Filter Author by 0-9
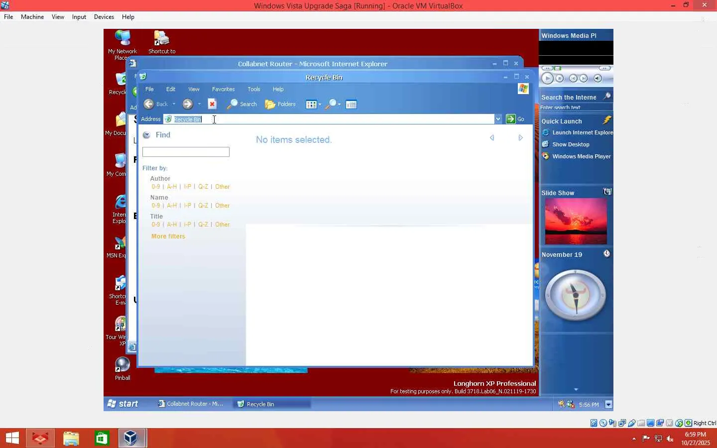 point(156,187)
